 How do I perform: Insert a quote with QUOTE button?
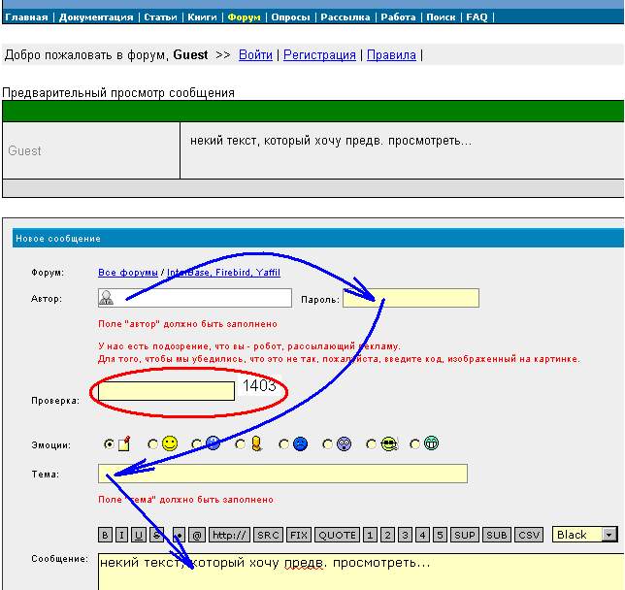(x=337, y=535)
